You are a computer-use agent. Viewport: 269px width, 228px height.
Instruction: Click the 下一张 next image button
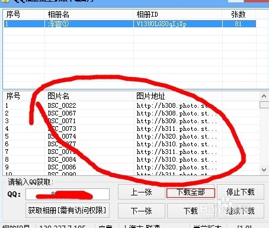[x=142, y=211]
